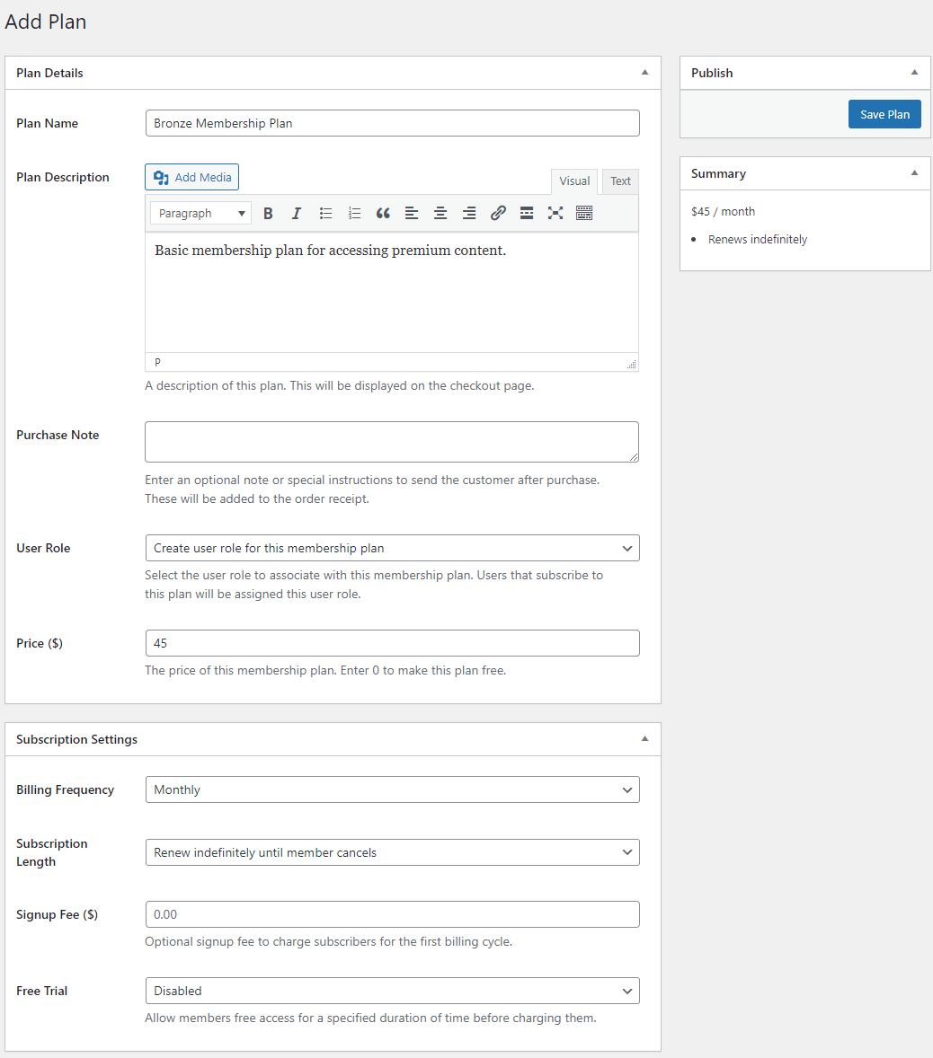Collapse the Plan Details panel
The width and height of the screenshot is (933, 1058).
[x=644, y=73]
